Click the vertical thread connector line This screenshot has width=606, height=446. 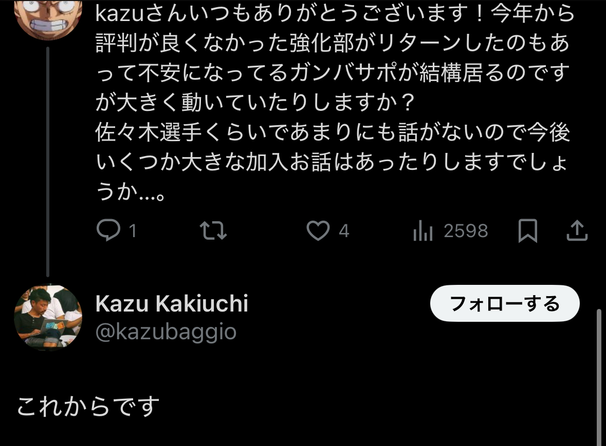point(48,162)
